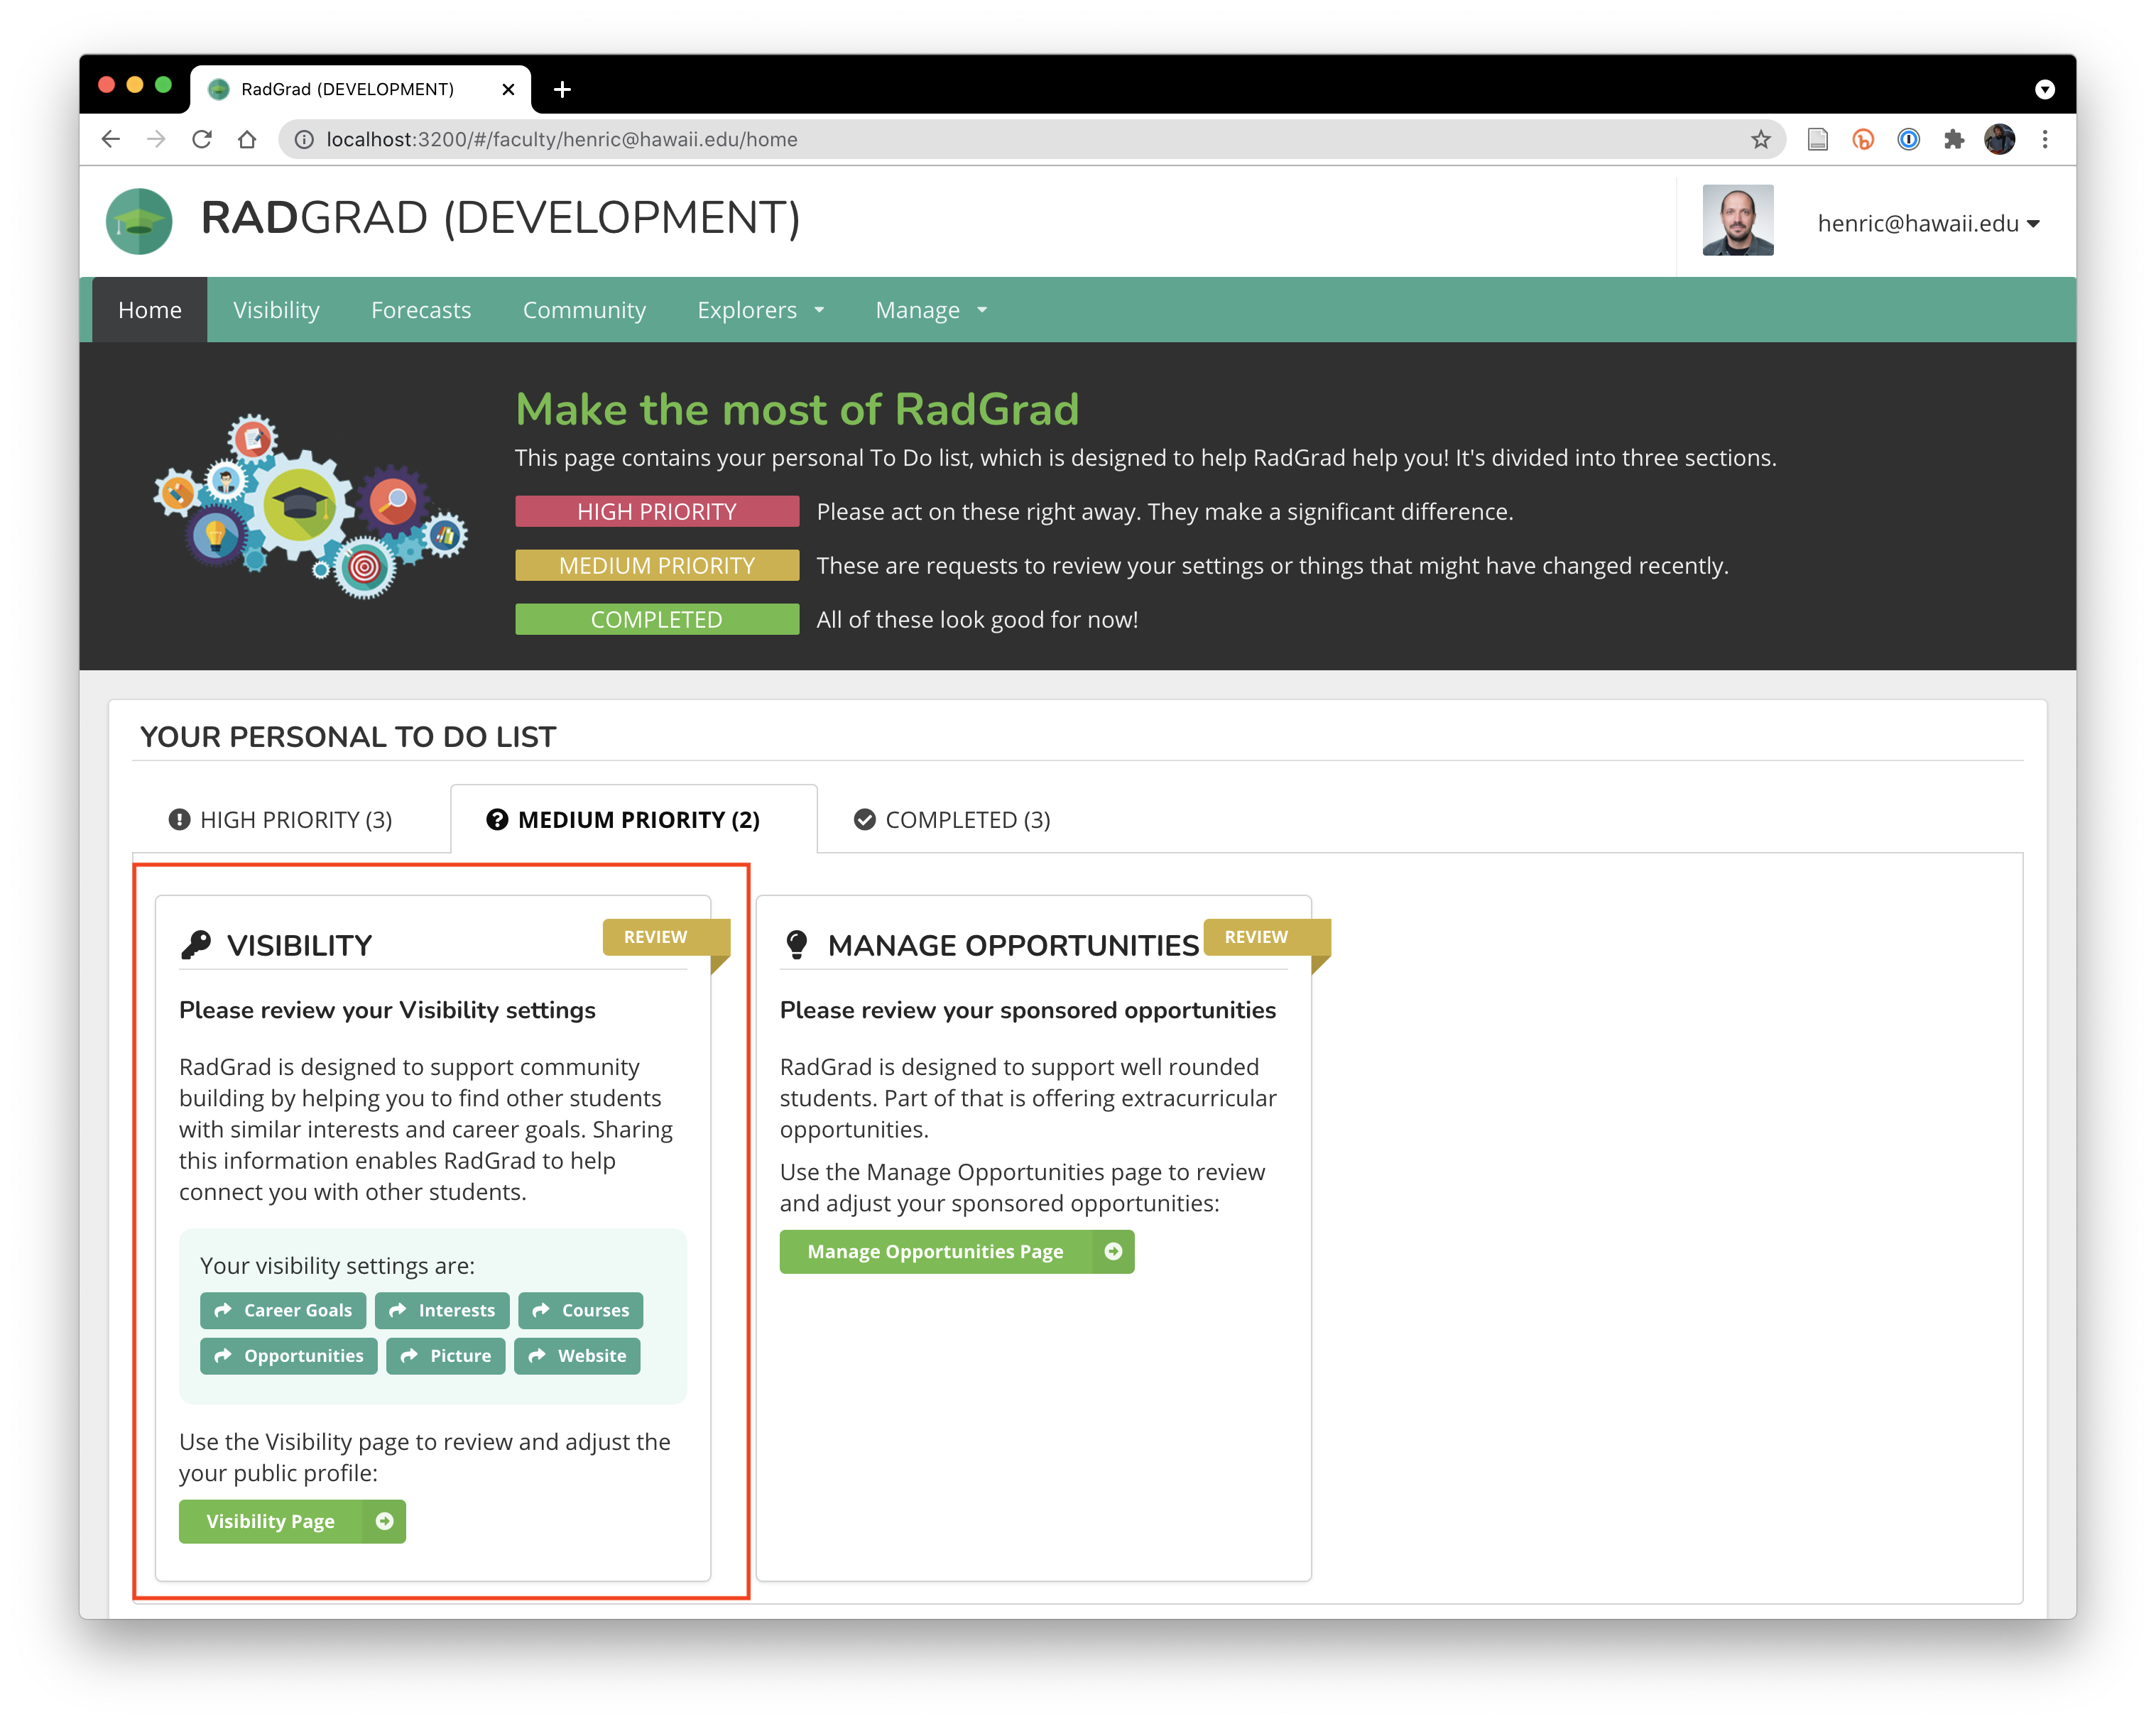Click 'Your visibility settings are:' text
Screen dimensions: 2156x1724
(338, 1265)
